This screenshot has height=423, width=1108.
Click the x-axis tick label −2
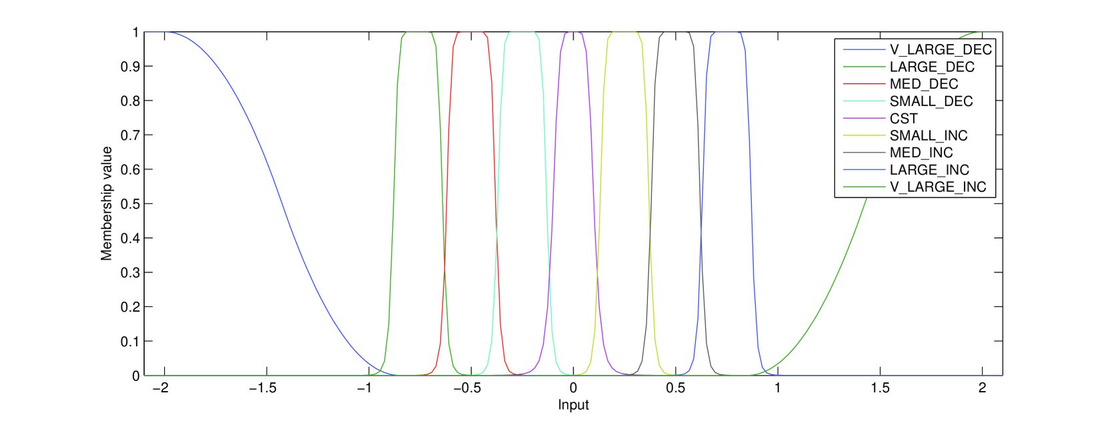pos(160,388)
